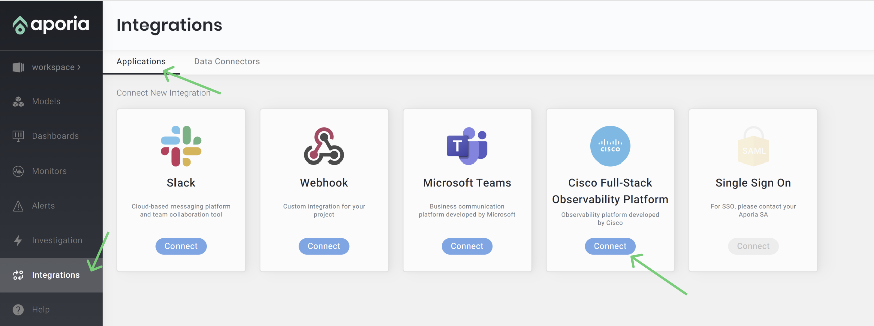Click the Slack logo

(x=181, y=146)
